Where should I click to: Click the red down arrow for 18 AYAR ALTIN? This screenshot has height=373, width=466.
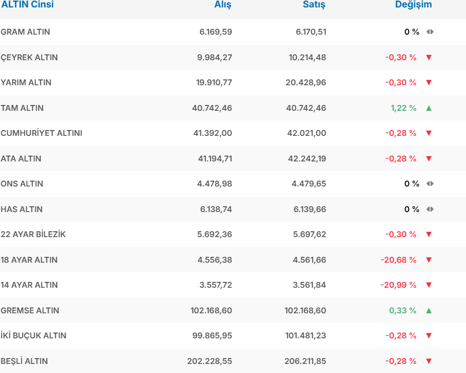click(x=429, y=260)
